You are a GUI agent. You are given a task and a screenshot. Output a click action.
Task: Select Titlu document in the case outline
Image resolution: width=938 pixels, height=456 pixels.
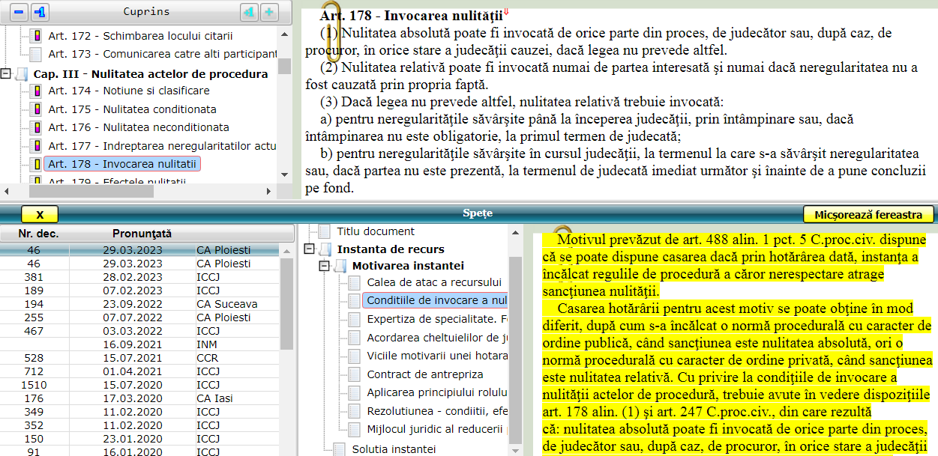pyautogui.click(x=376, y=231)
